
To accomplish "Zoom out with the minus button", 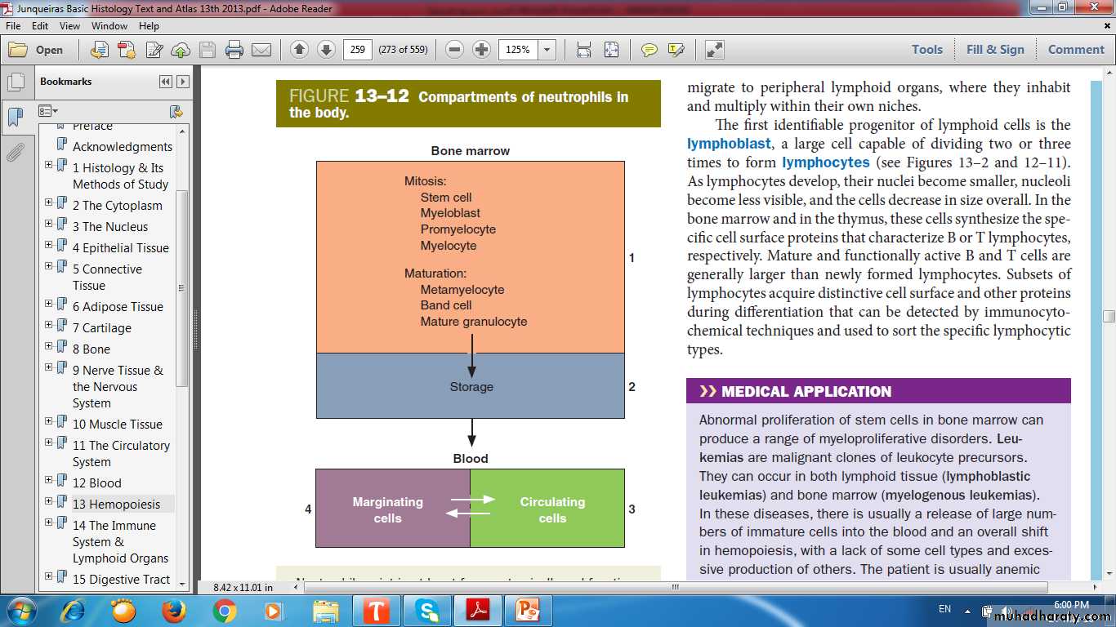I will tap(455, 50).
